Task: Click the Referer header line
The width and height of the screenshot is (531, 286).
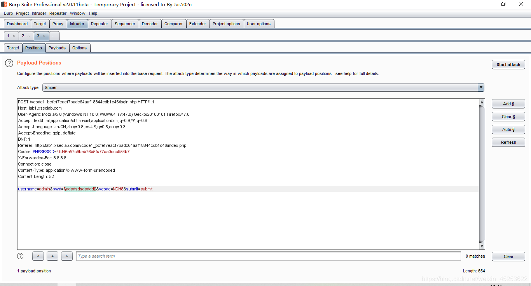Action: 102,145
